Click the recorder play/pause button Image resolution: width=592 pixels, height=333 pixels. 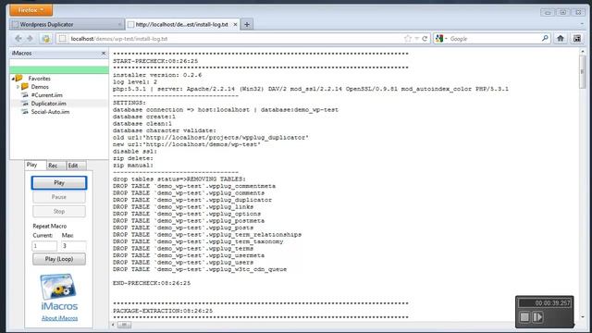(537, 316)
